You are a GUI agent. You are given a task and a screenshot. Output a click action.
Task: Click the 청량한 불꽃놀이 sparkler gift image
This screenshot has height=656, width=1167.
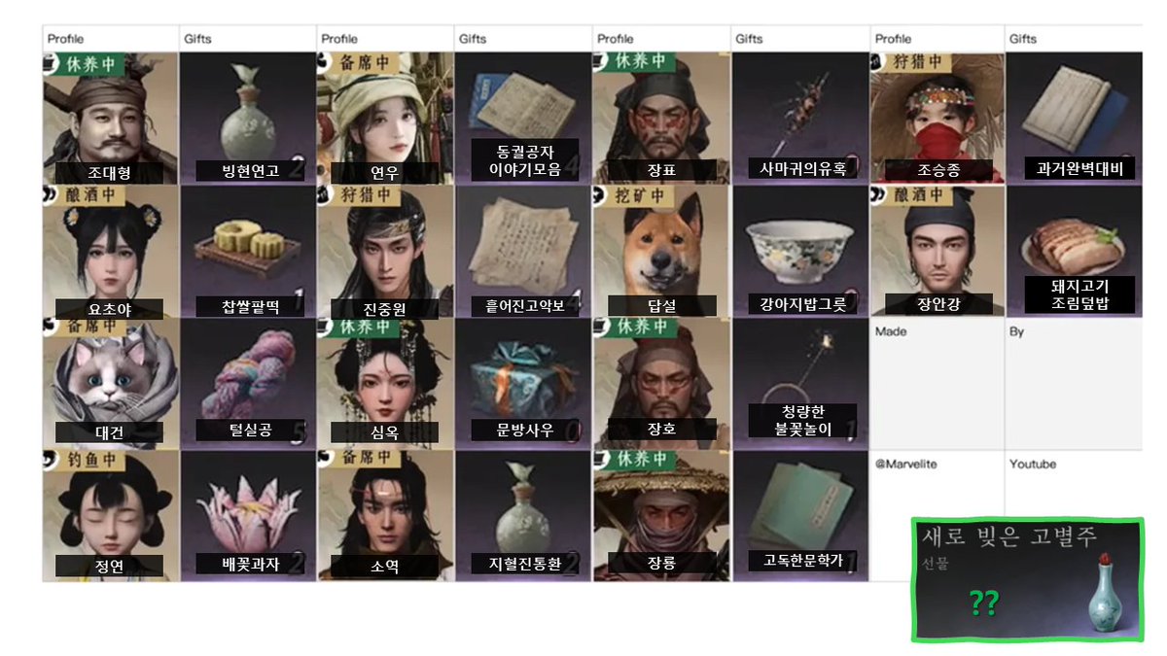coord(800,383)
